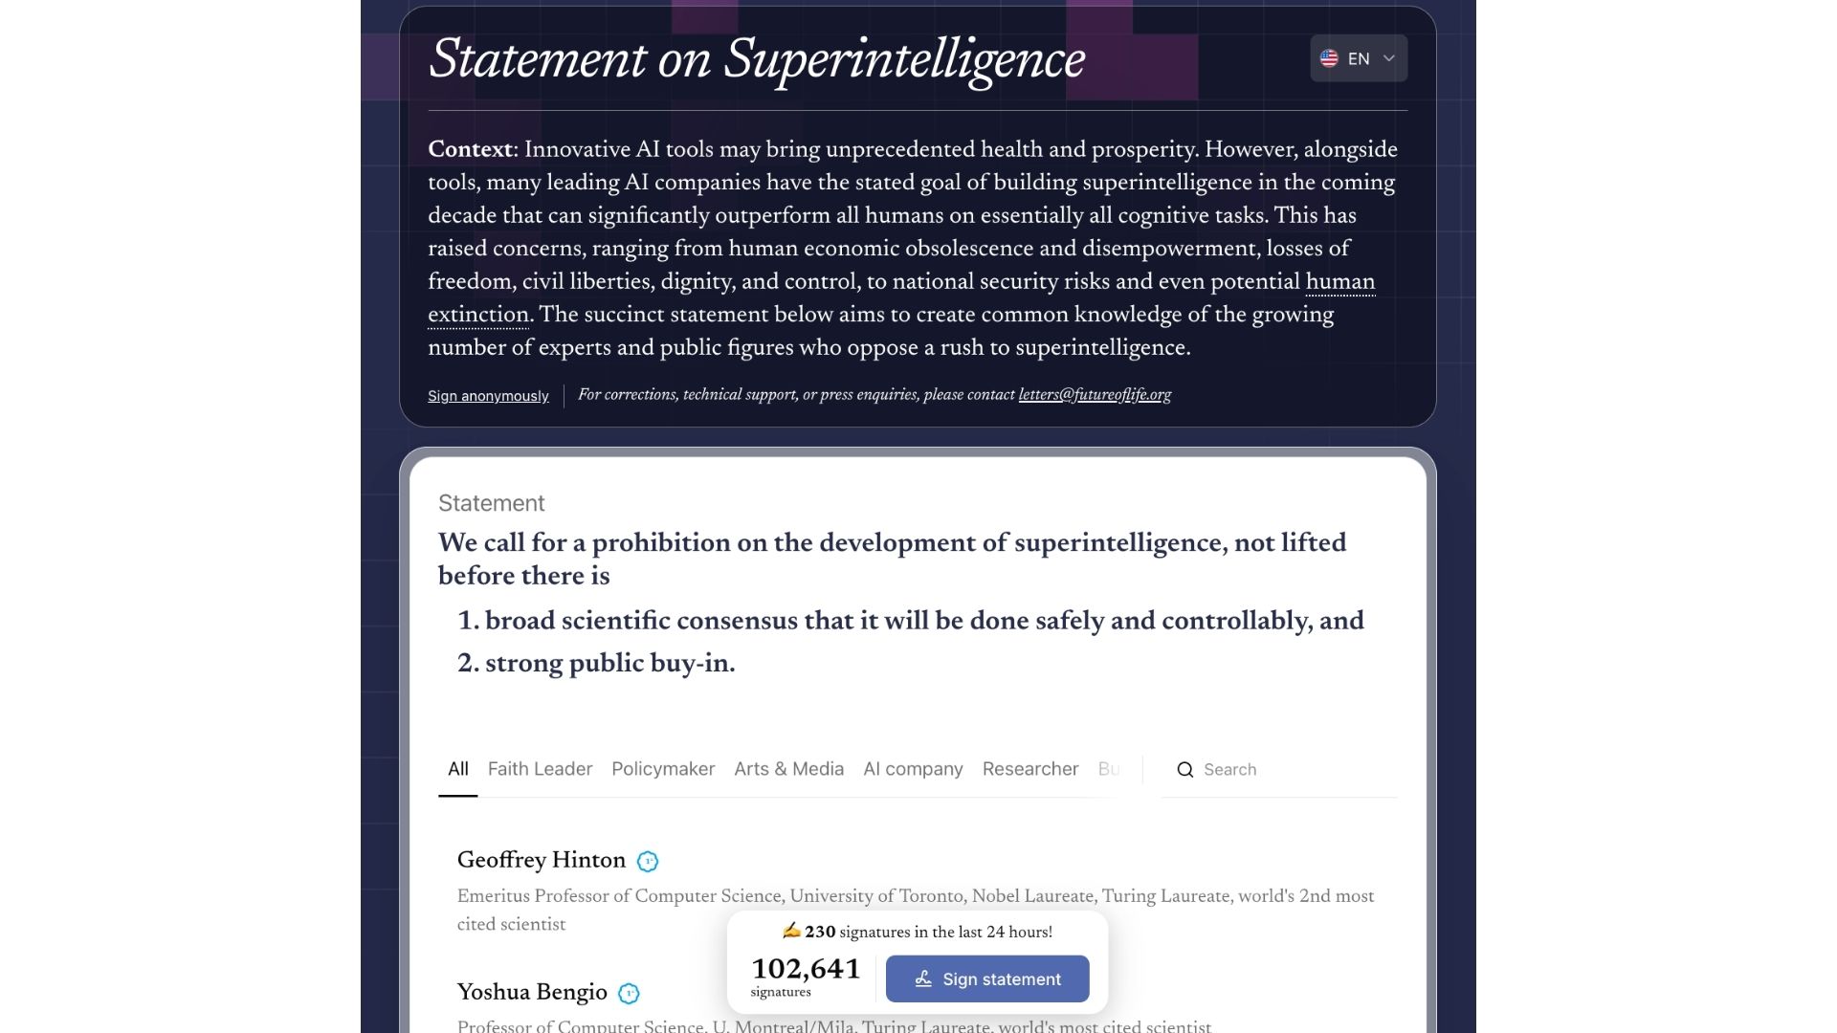Click the US flag language icon
The height and width of the screenshot is (1033, 1837).
(x=1329, y=58)
